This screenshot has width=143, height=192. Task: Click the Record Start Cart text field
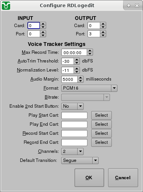[x=74, y=133]
